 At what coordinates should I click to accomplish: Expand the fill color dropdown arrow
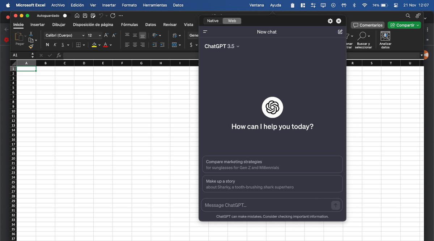pos(99,45)
